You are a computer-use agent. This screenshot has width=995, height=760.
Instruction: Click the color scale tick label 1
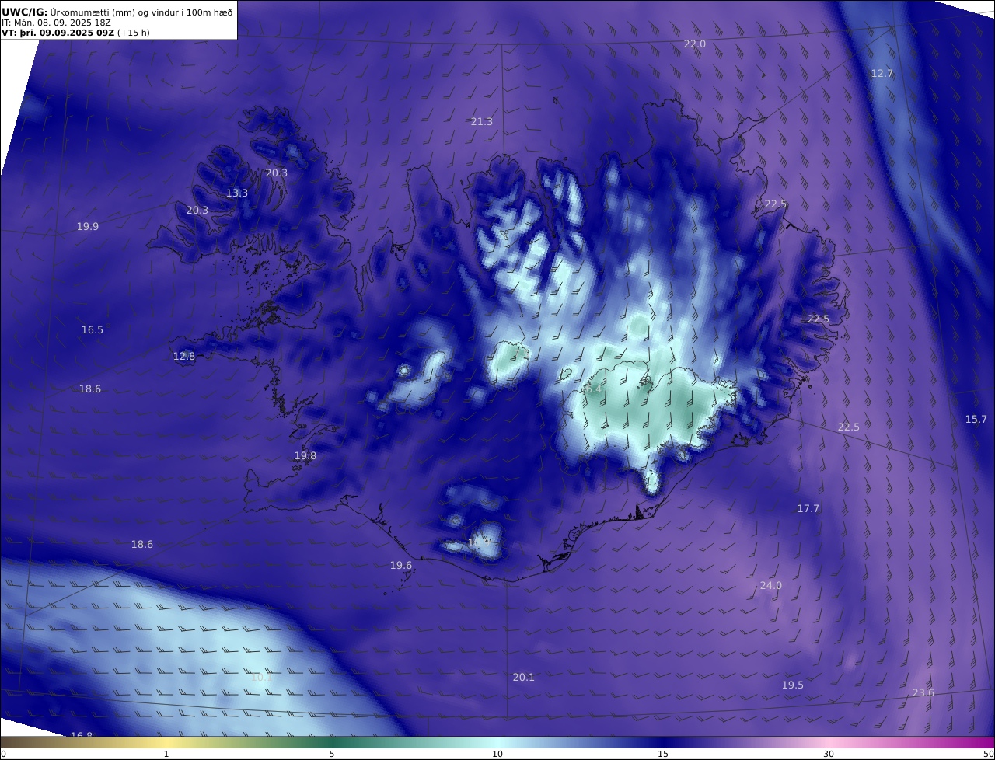point(166,754)
